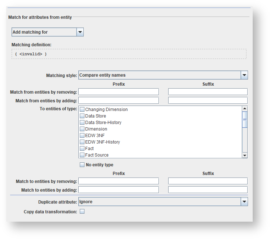Tick the Data Store checkbox

point(82,116)
